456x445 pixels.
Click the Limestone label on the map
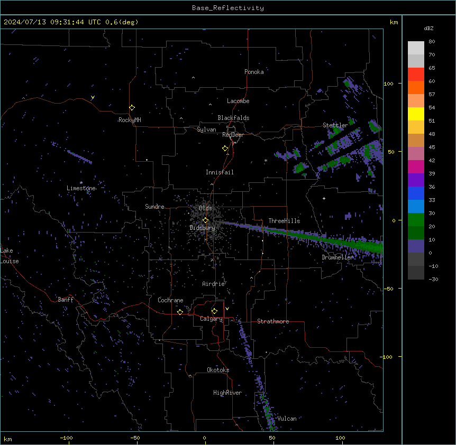(x=81, y=188)
